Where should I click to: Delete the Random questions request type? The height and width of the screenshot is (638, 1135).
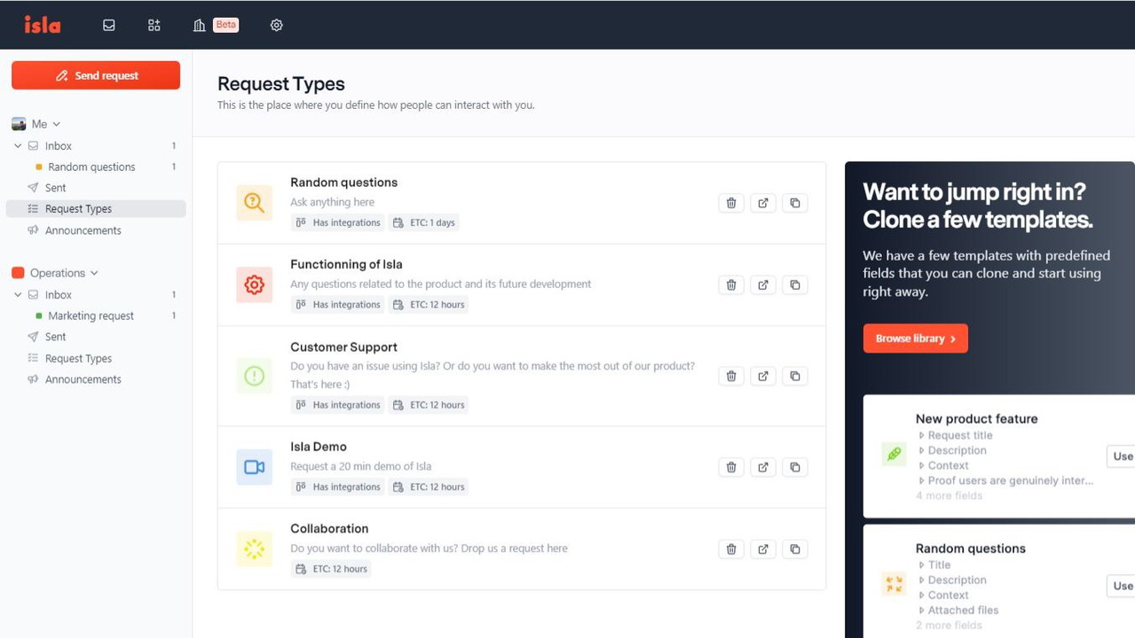pos(731,203)
